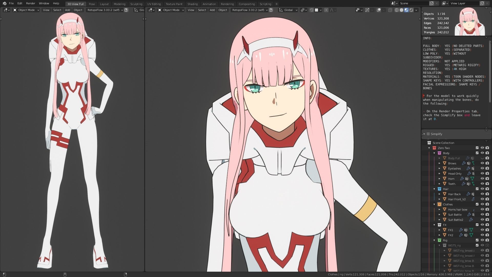The height and width of the screenshot is (277, 492).
Task: Uncheck the FX collection checkbox
Action: pos(477,225)
